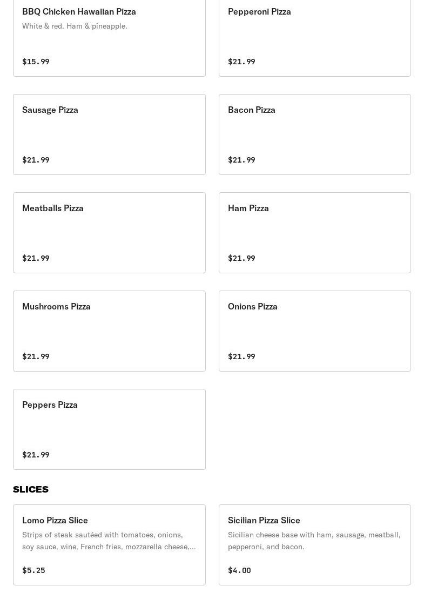The width and height of the screenshot is (424, 593).
Task: Click the SLICES section heading
Action: point(31,489)
